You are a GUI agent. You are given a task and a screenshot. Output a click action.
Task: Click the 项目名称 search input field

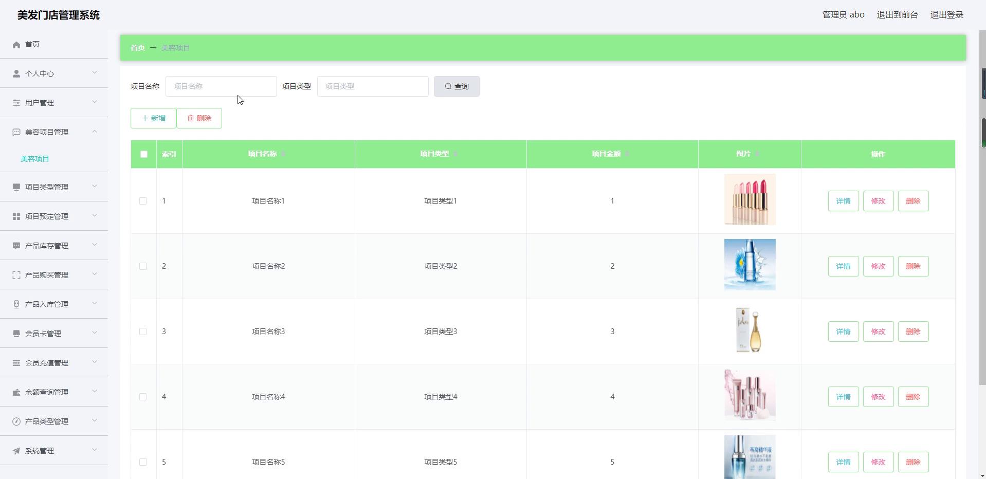(x=221, y=86)
